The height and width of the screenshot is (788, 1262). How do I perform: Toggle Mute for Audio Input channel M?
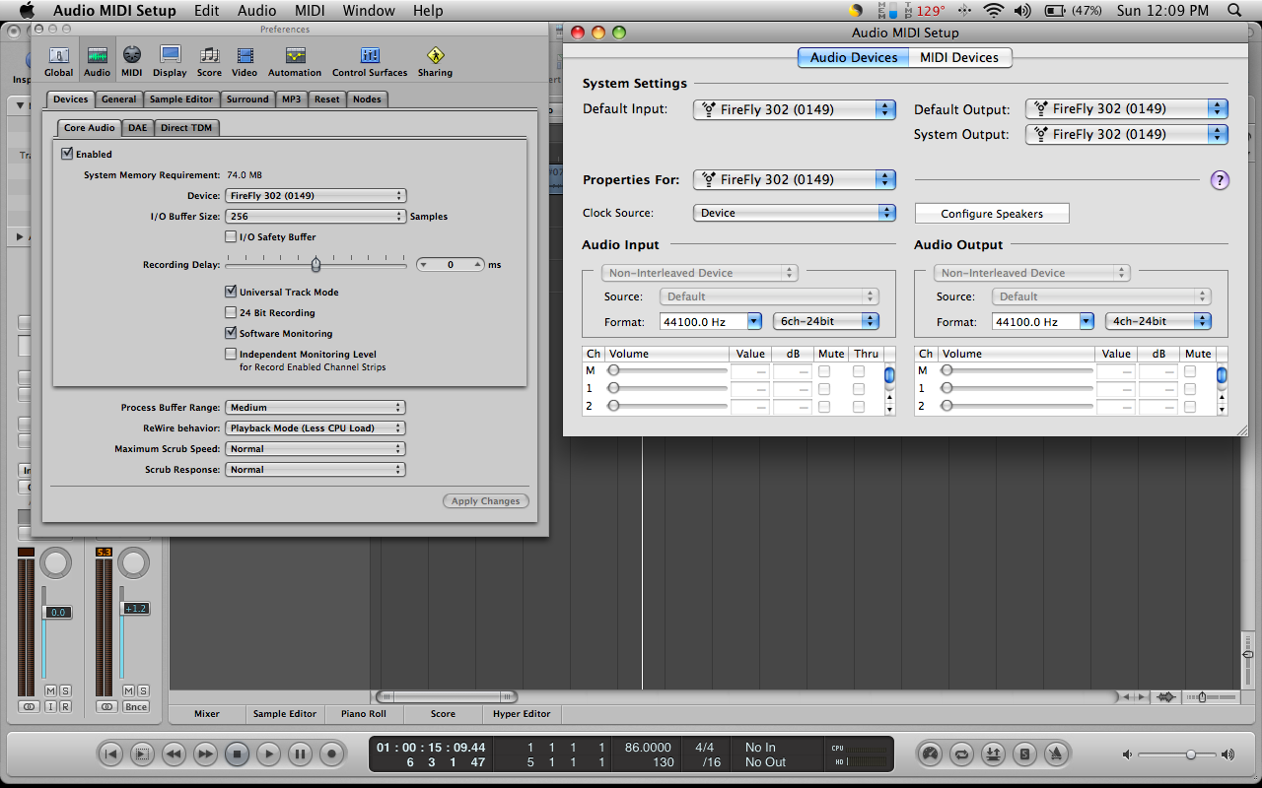(x=824, y=371)
